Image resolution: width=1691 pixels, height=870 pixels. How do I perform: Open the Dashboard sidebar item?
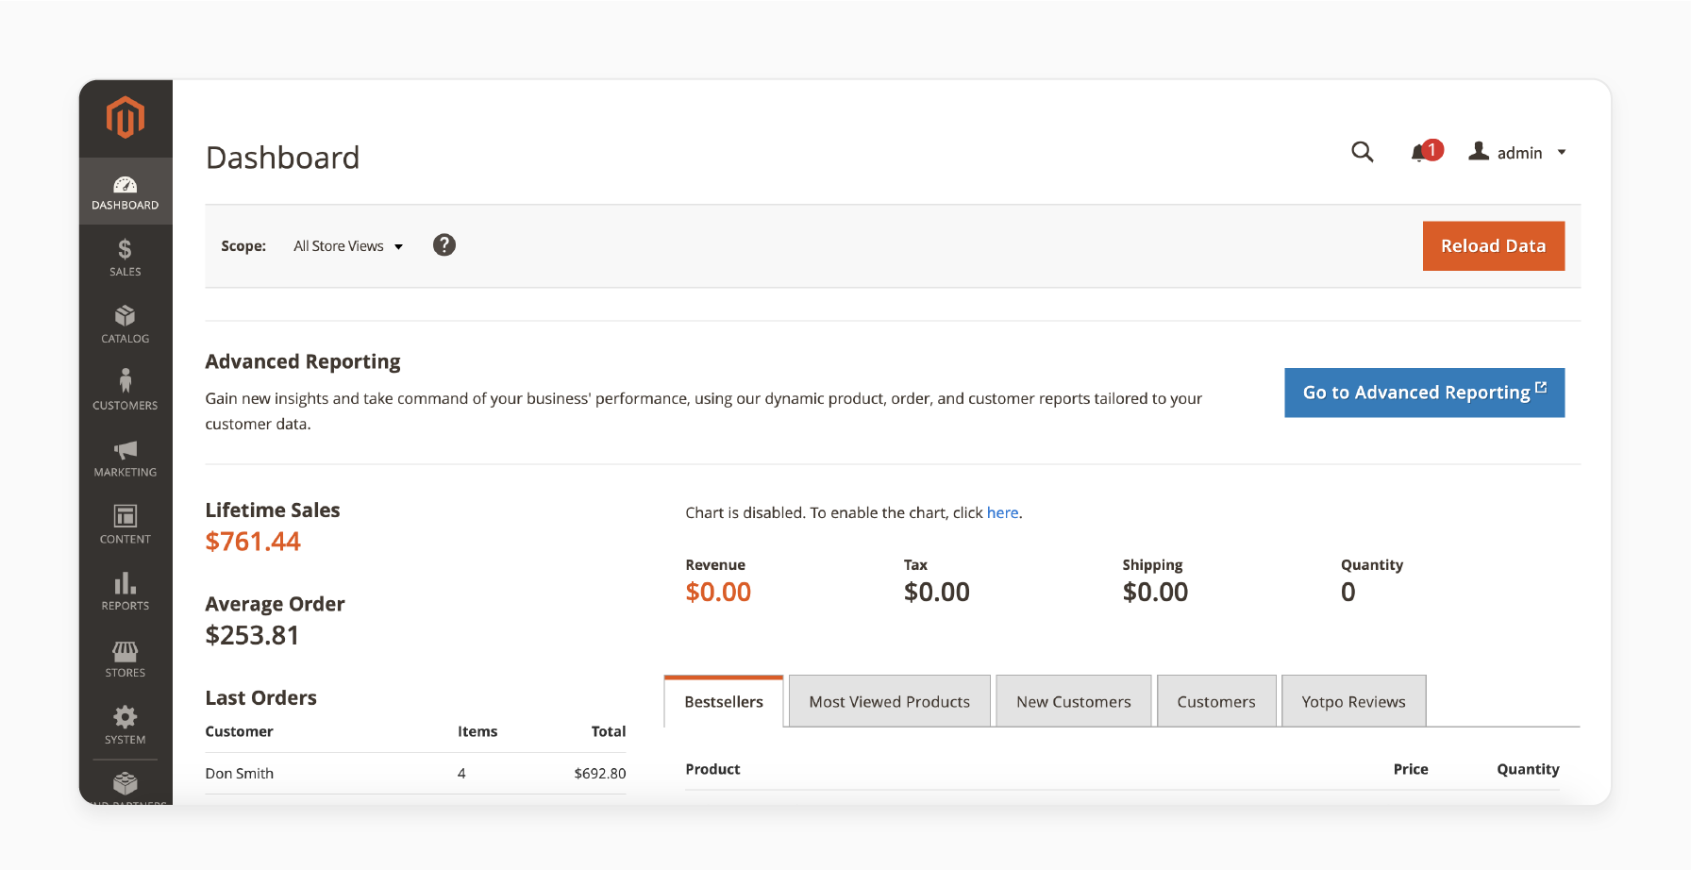pyautogui.click(x=126, y=192)
